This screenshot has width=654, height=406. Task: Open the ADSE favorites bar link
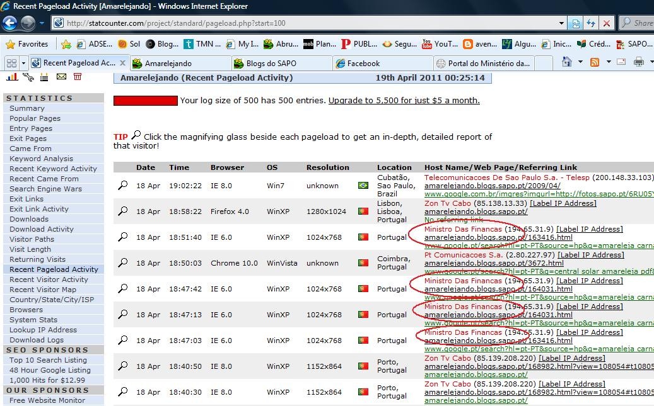point(95,43)
